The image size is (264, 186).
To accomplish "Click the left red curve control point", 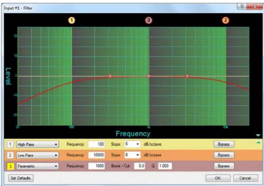I will tap(110, 76).
